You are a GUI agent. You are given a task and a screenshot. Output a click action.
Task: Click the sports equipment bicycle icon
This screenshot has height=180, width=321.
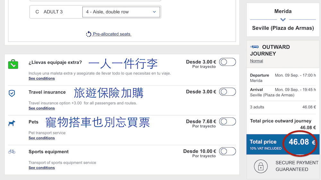point(12,152)
